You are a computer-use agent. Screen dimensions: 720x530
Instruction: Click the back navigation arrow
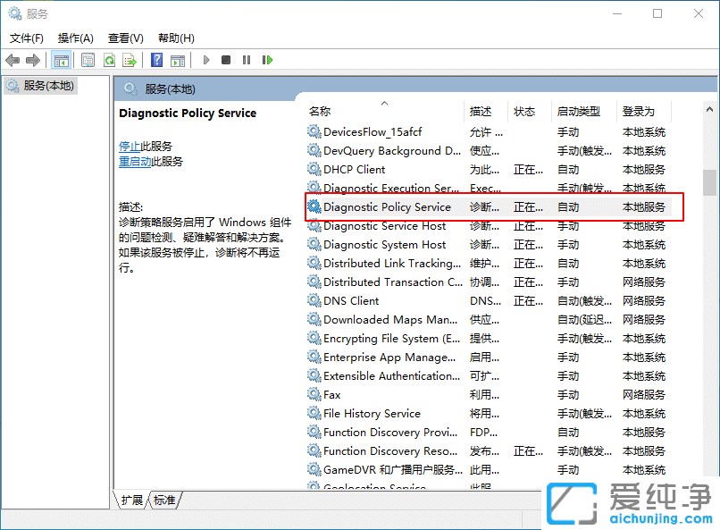(13, 60)
